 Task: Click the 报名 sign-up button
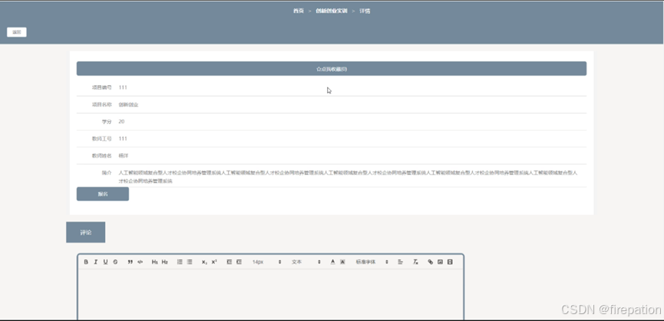[x=103, y=194]
